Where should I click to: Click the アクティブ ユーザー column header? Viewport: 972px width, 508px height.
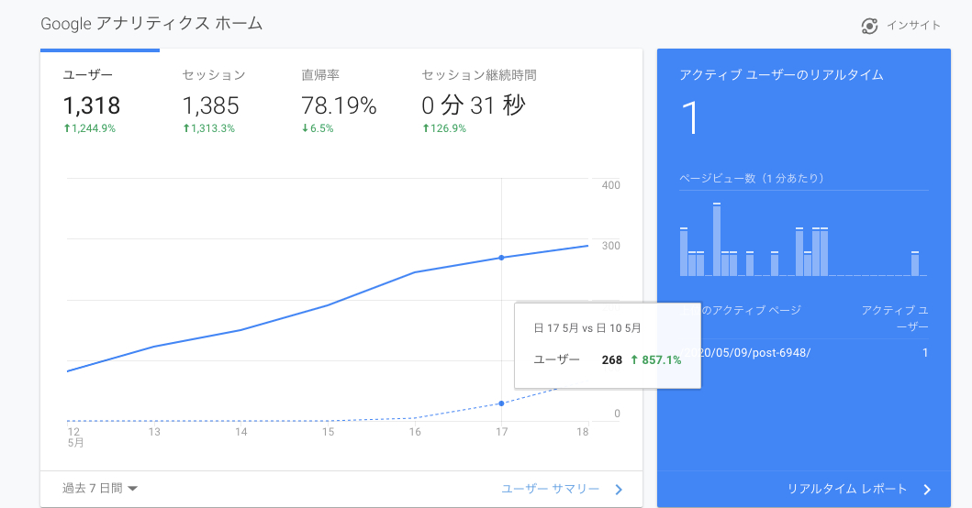tap(895, 318)
